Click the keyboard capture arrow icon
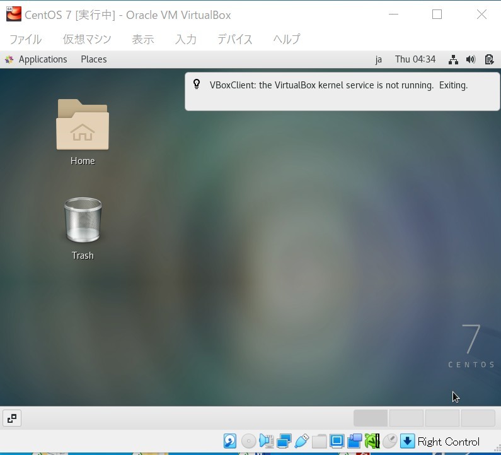Screen dimensions: 501x455 point(407,441)
